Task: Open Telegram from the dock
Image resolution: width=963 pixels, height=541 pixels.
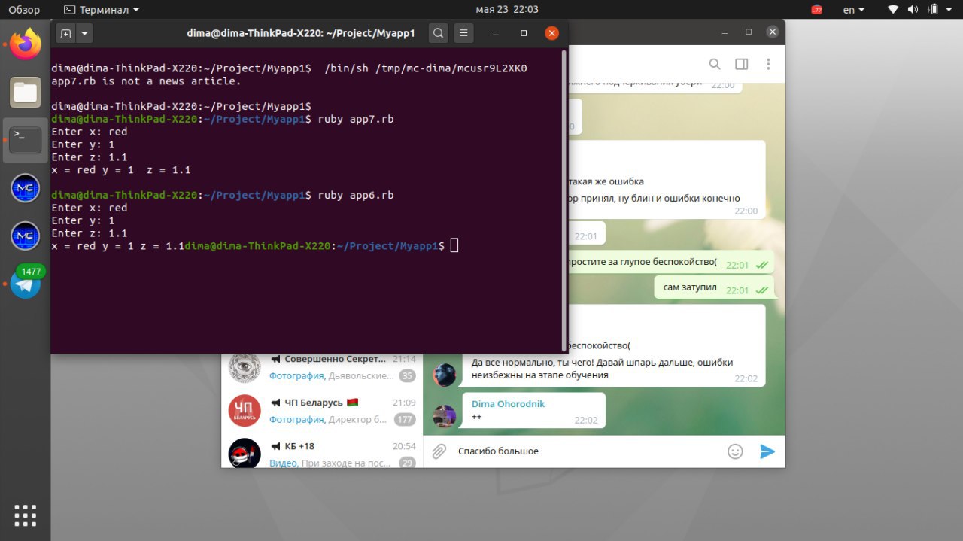Action: pyautogui.click(x=26, y=284)
